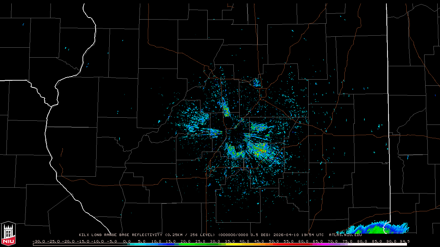440x247 pixels.
Task: Click the 2026-04-10 19:54 UTC timestamp
Action: [x=298, y=235]
